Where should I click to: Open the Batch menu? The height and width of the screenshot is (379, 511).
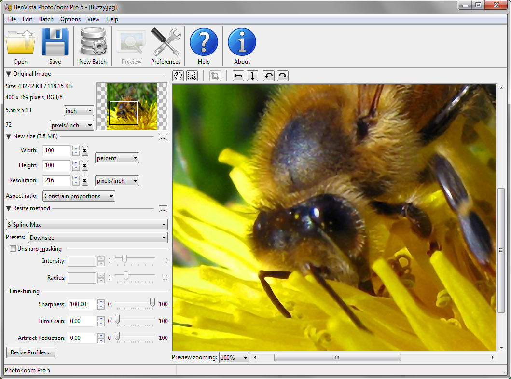[x=46, y=19]
